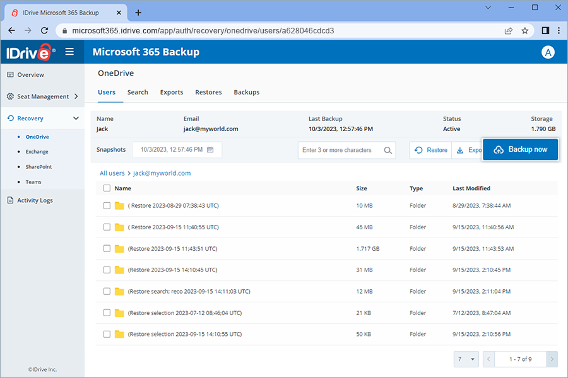This screenshot has height=378, width=568.
Task: Click the folder icon for Restore 2023-09-15 14;10;45
Action: 119,270
